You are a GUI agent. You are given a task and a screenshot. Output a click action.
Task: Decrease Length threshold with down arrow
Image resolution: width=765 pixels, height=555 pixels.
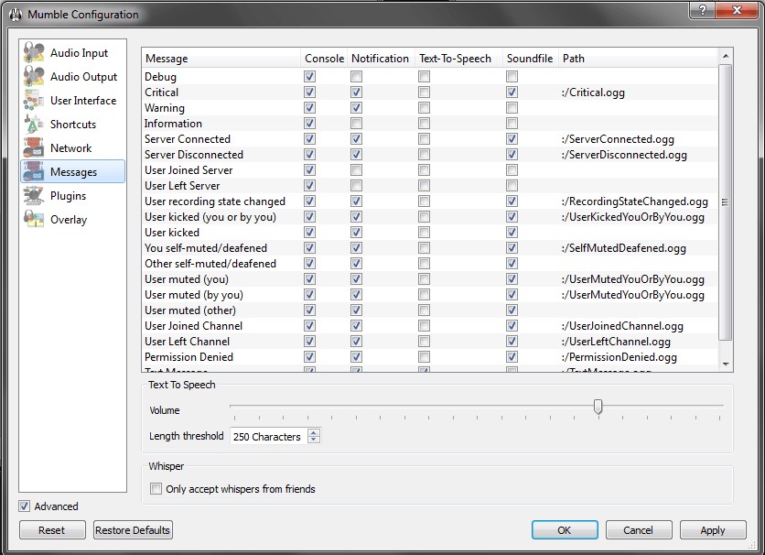(314, 441)
